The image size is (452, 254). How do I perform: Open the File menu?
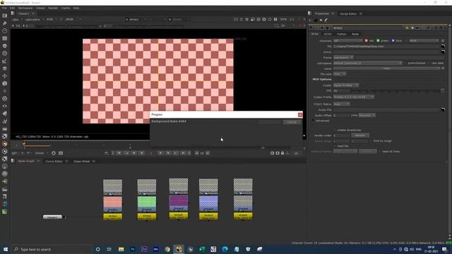pos(4,8)
